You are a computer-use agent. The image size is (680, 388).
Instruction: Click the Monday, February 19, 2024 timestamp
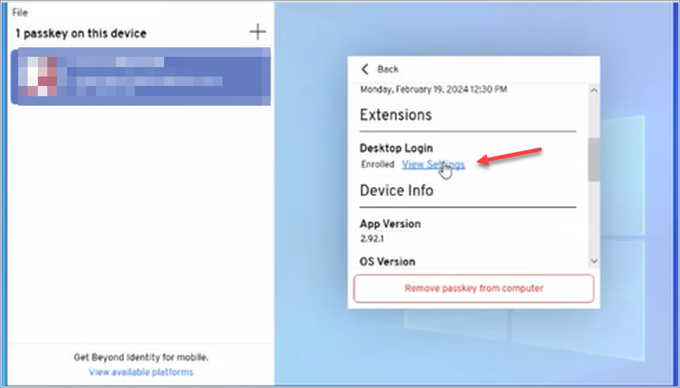(x=433, y=90)
